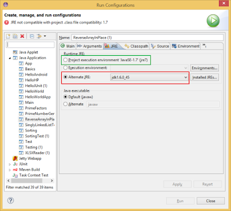Screen dimensions: 231x211
Task: Select PrimeNumberGen configuration
Action: pyautogui.click(x=40, y=114)
